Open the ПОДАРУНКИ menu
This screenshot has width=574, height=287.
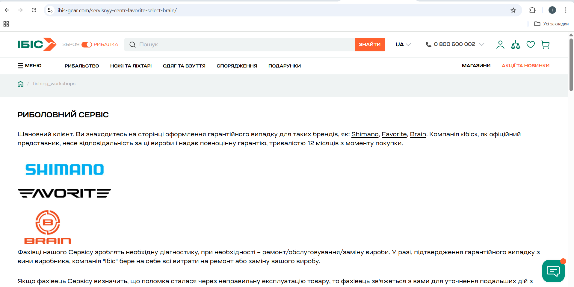285,66
